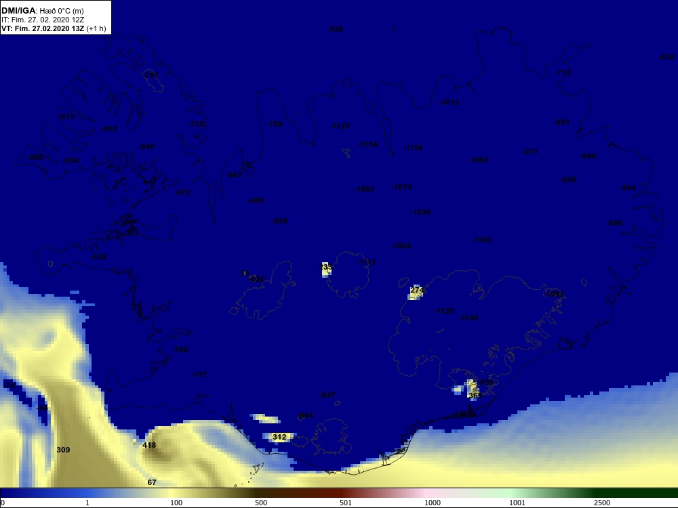Image resolution: width=678 pixels, height=508 pixels.
Task: Select the -630 value at the right edge
Action: [666, 57]
